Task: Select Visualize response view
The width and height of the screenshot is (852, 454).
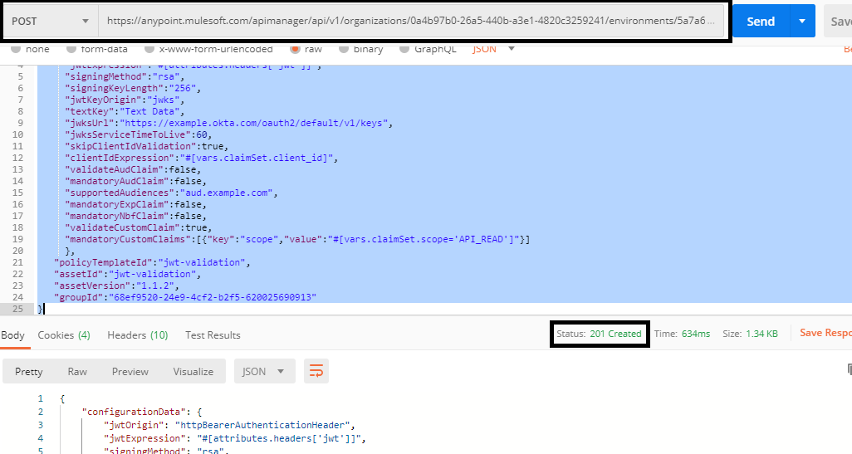Action: click(x=193, y=372)
